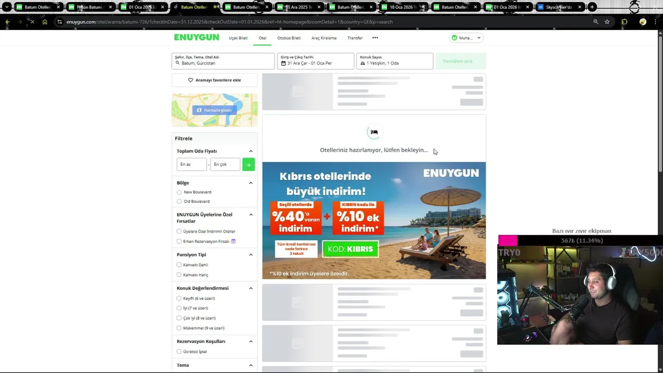Collapse Rezervasyon Koşulları section
Image resolution: width=663 pixels, height=373 pixels.
(251, 341)
